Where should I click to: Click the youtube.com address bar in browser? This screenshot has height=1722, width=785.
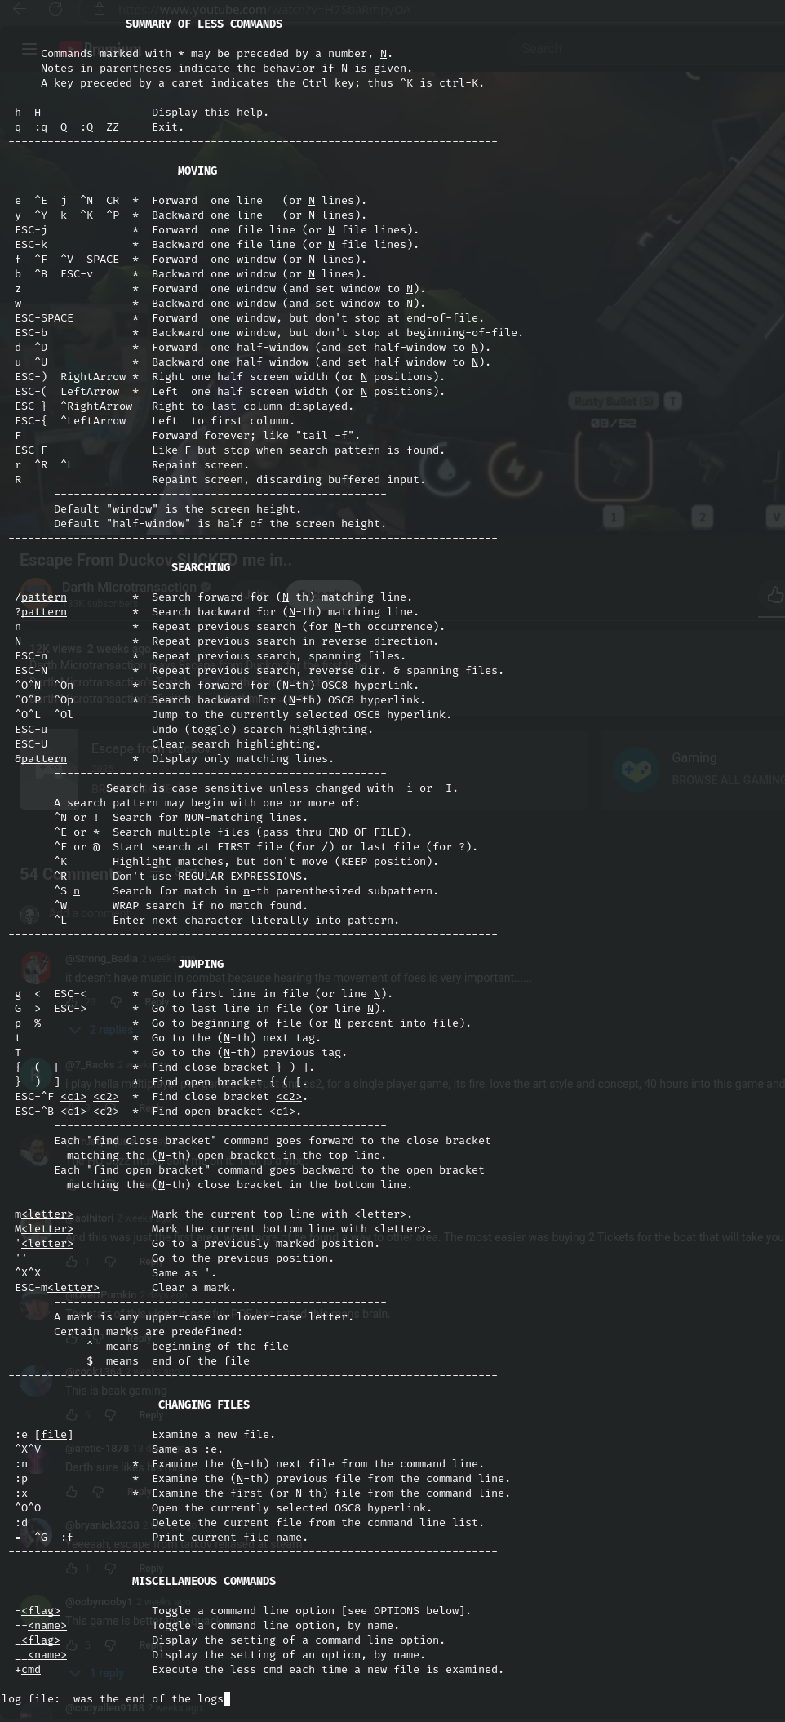pyautogui.click(x=265, y=9)
